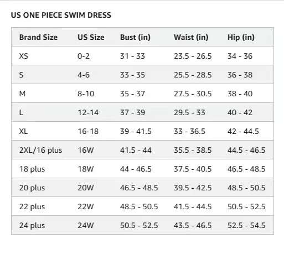Image resolution: width=284 pixels, height=264 pixels.
Task: Click the 37 - 39 bust measurement
Action: tap(132, 112)
